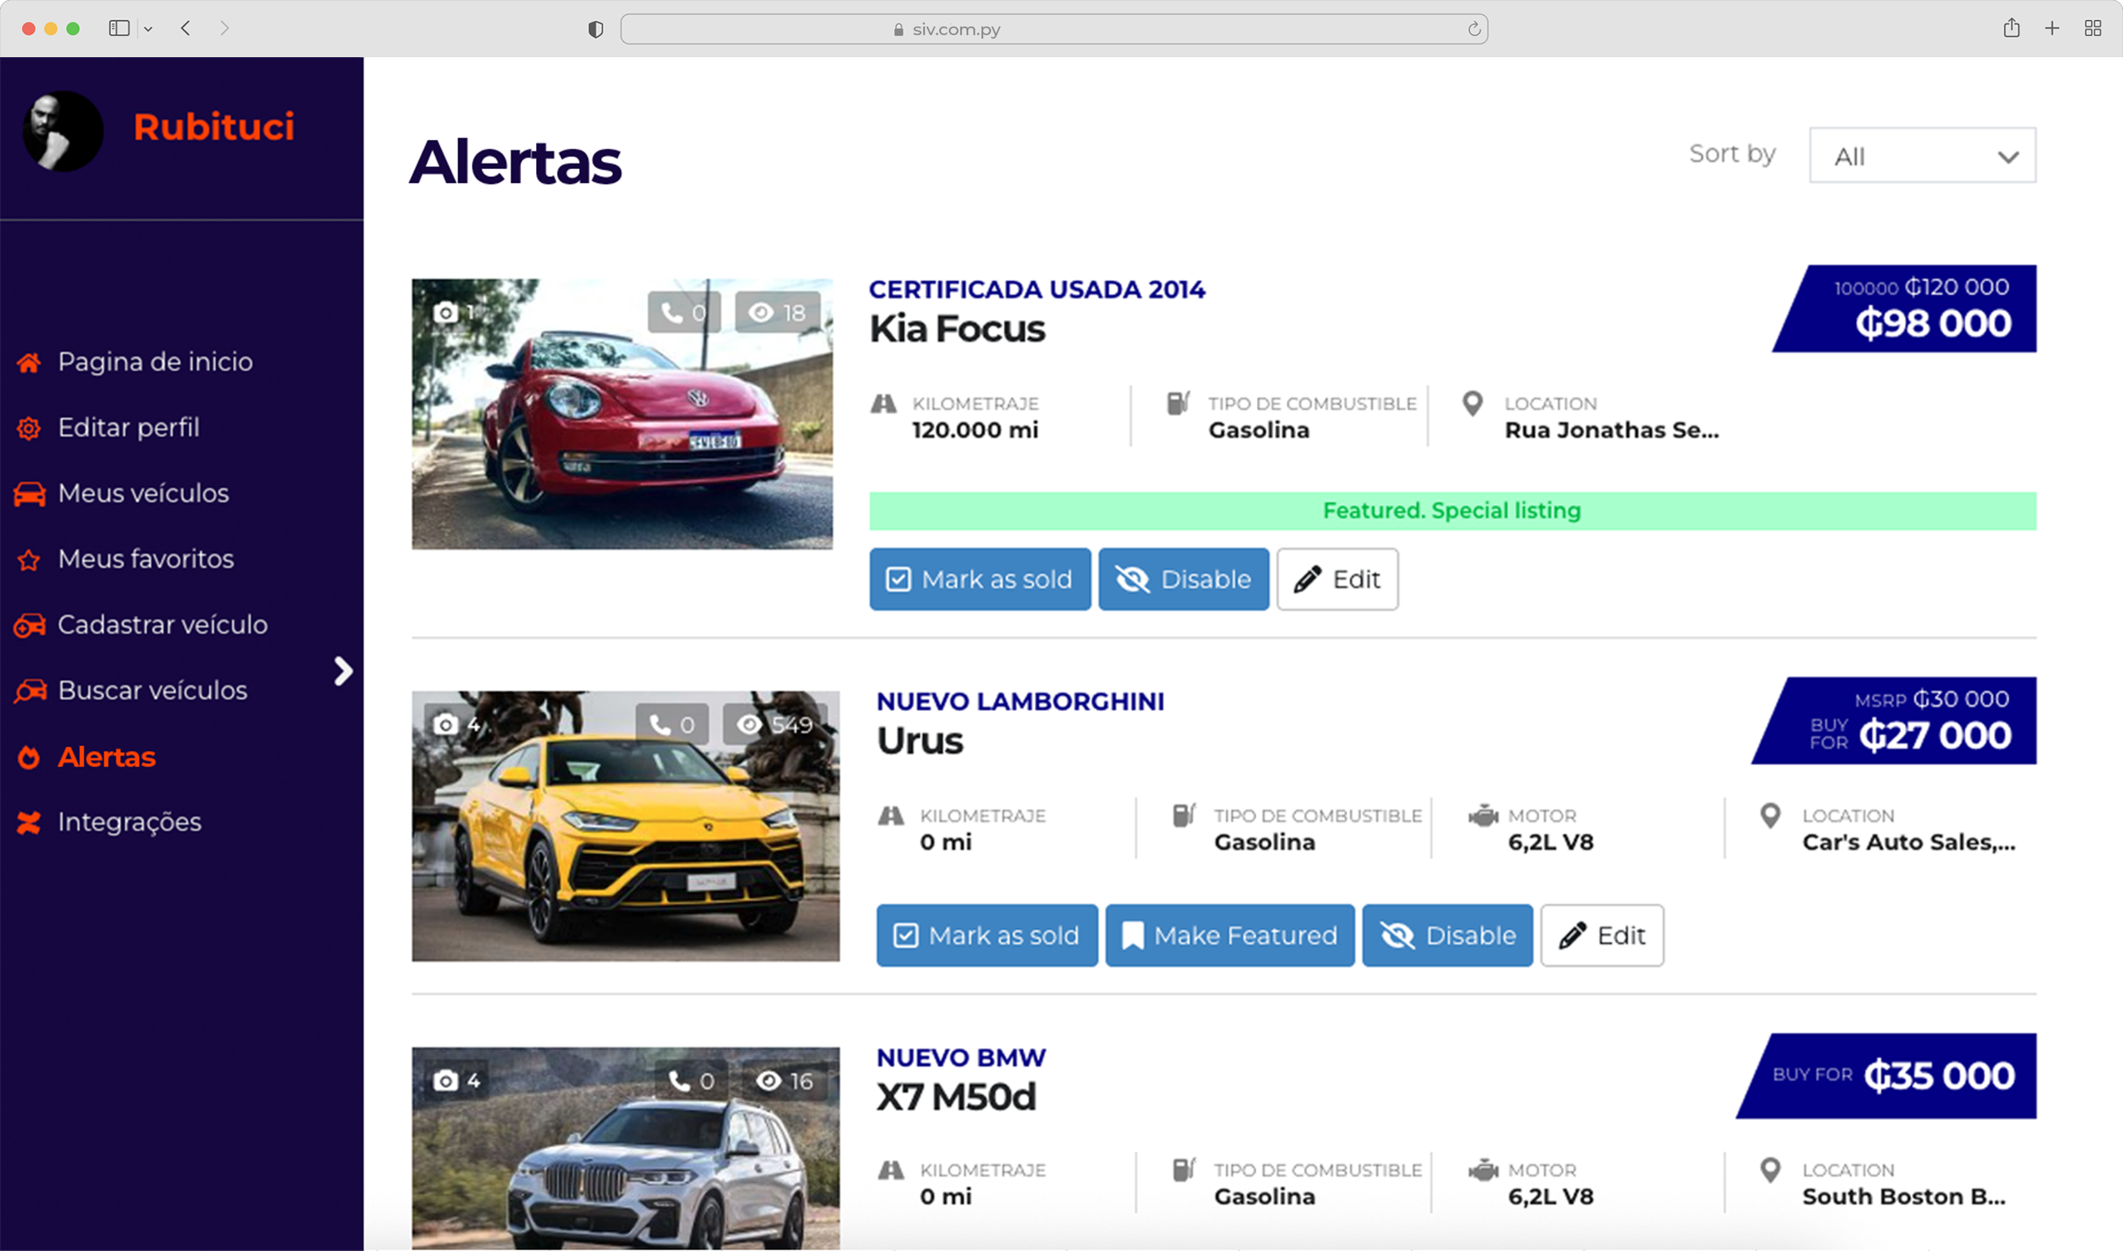This screenshot has width=2123, height=1251.
Task: Click the search car icon beside Buscar veículos
Action: pyautogui.click(x=29, y=691)
